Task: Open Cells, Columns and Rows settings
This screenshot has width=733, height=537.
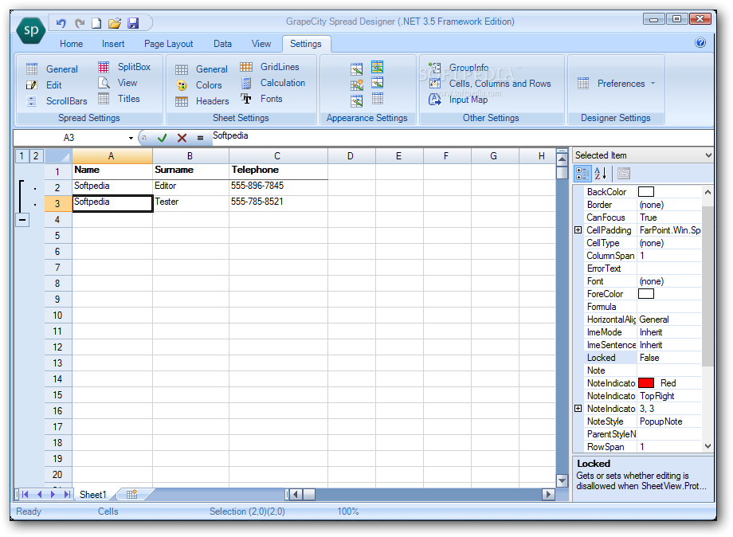Action: (x=490, y=84)
